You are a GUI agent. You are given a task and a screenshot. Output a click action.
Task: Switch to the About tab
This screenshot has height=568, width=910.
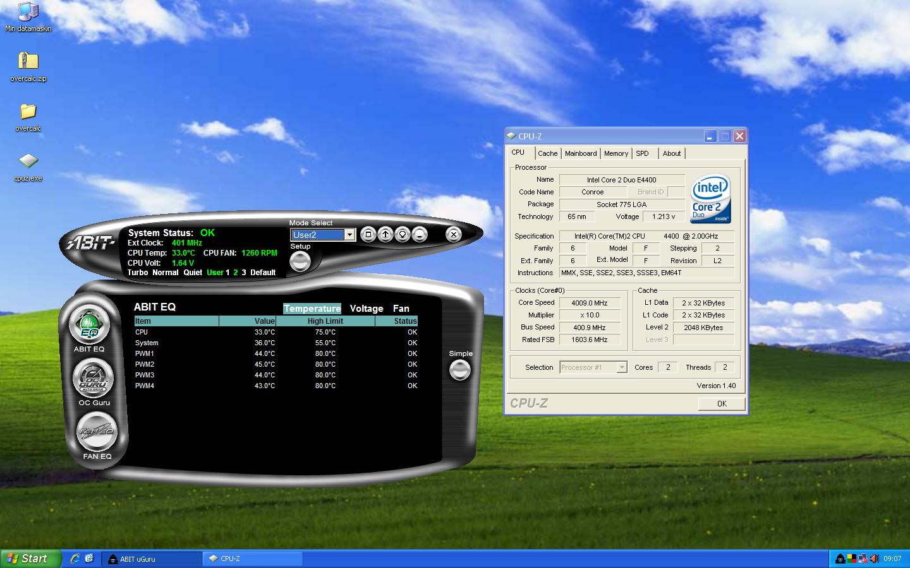pos(672,153)
